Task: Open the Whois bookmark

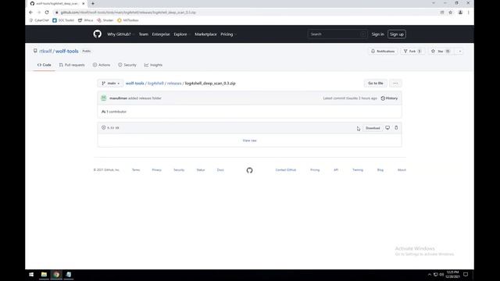Action: point(85,20)
